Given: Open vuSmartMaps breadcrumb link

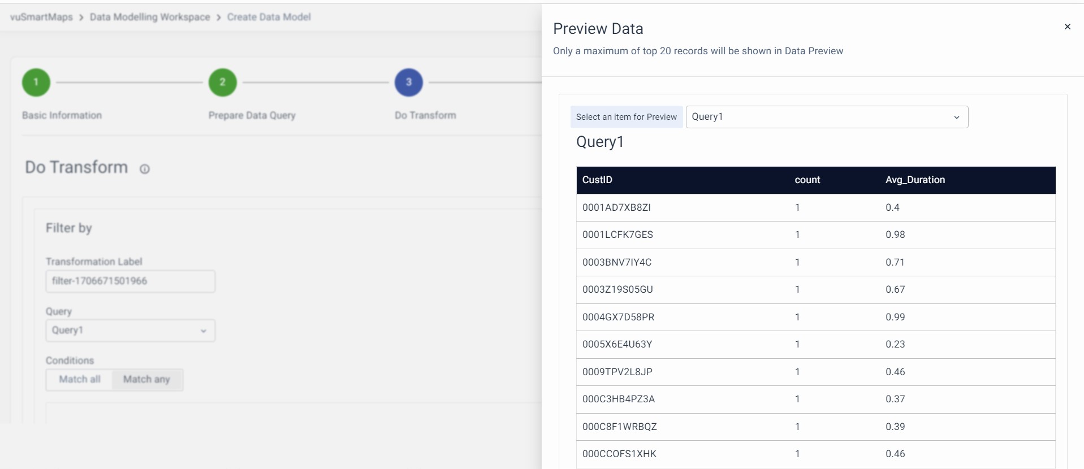Looking at the screenshot, I should (x=41, y=17).
